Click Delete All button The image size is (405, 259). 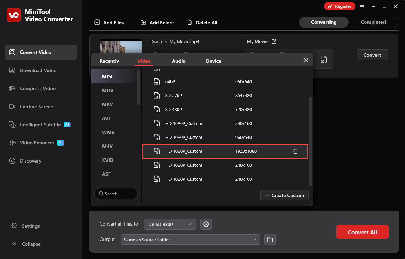point(202,23)
